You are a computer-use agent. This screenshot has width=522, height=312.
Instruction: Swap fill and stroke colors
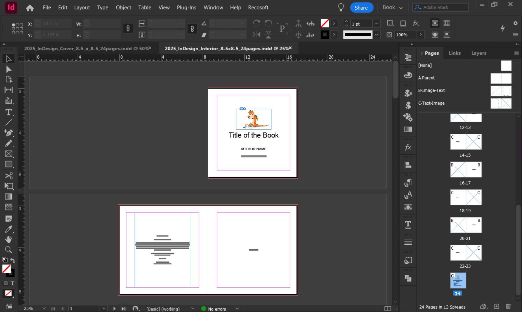13,260
